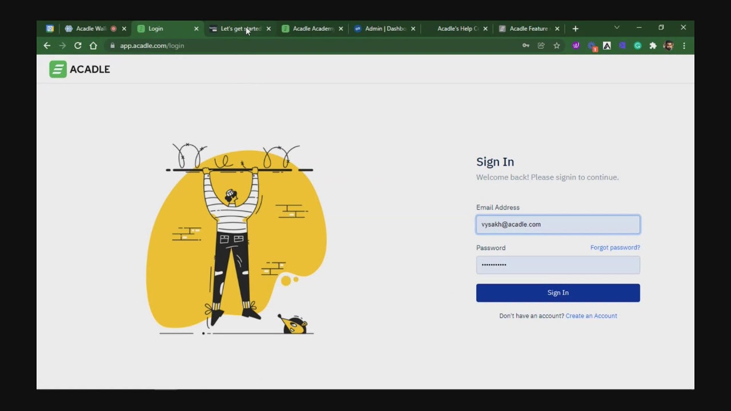This screenshot has width=731, height=411.
Task: Close the Acadle Wall tab
Action: tap(124, 29)
